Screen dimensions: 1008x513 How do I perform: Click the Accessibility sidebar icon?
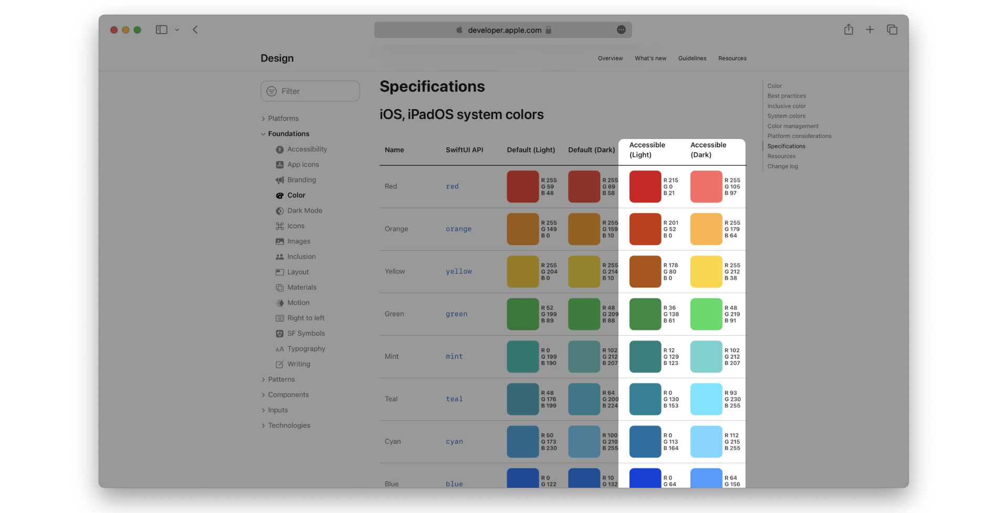[280, 149]
